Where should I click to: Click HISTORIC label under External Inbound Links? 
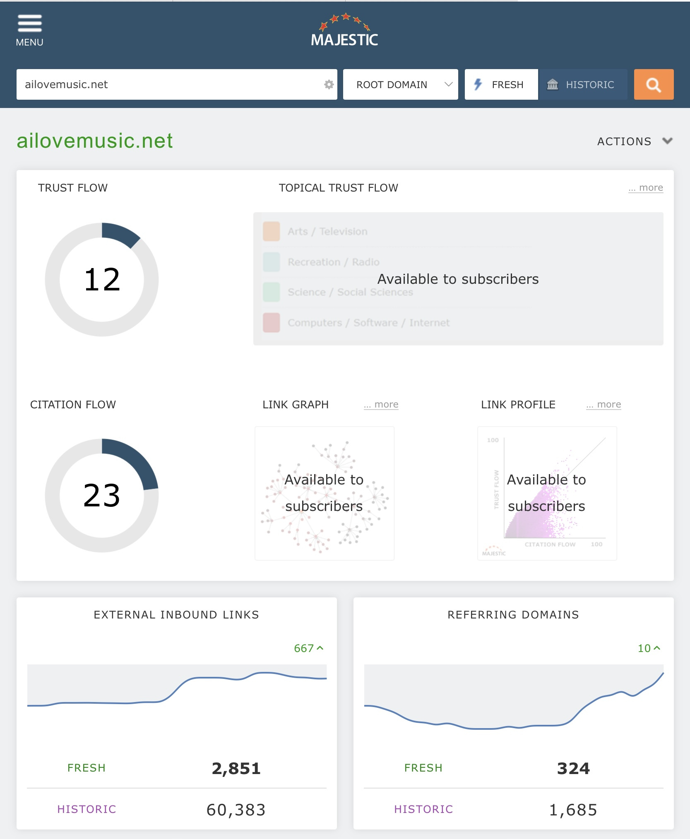[87, 809]
